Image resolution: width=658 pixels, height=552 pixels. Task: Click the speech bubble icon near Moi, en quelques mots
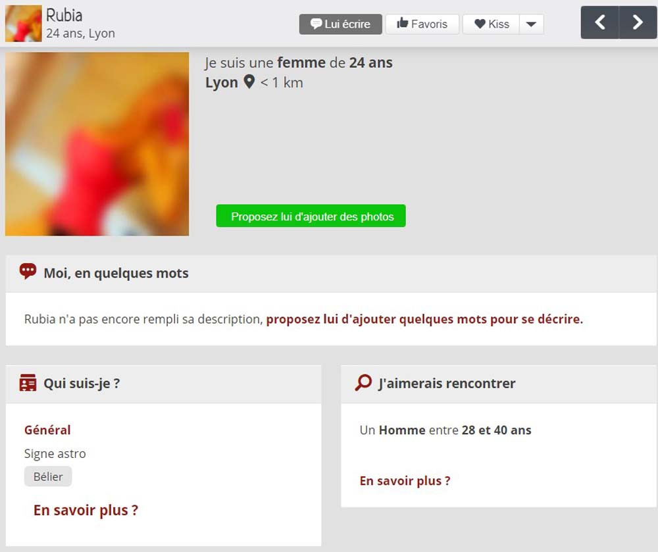[28, 272]
